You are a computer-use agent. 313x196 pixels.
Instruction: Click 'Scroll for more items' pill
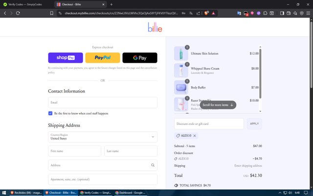coord(218,105)
